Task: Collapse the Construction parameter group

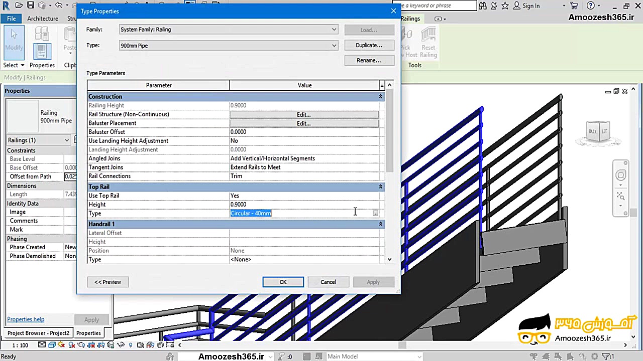Action: (x=380, y=96)
